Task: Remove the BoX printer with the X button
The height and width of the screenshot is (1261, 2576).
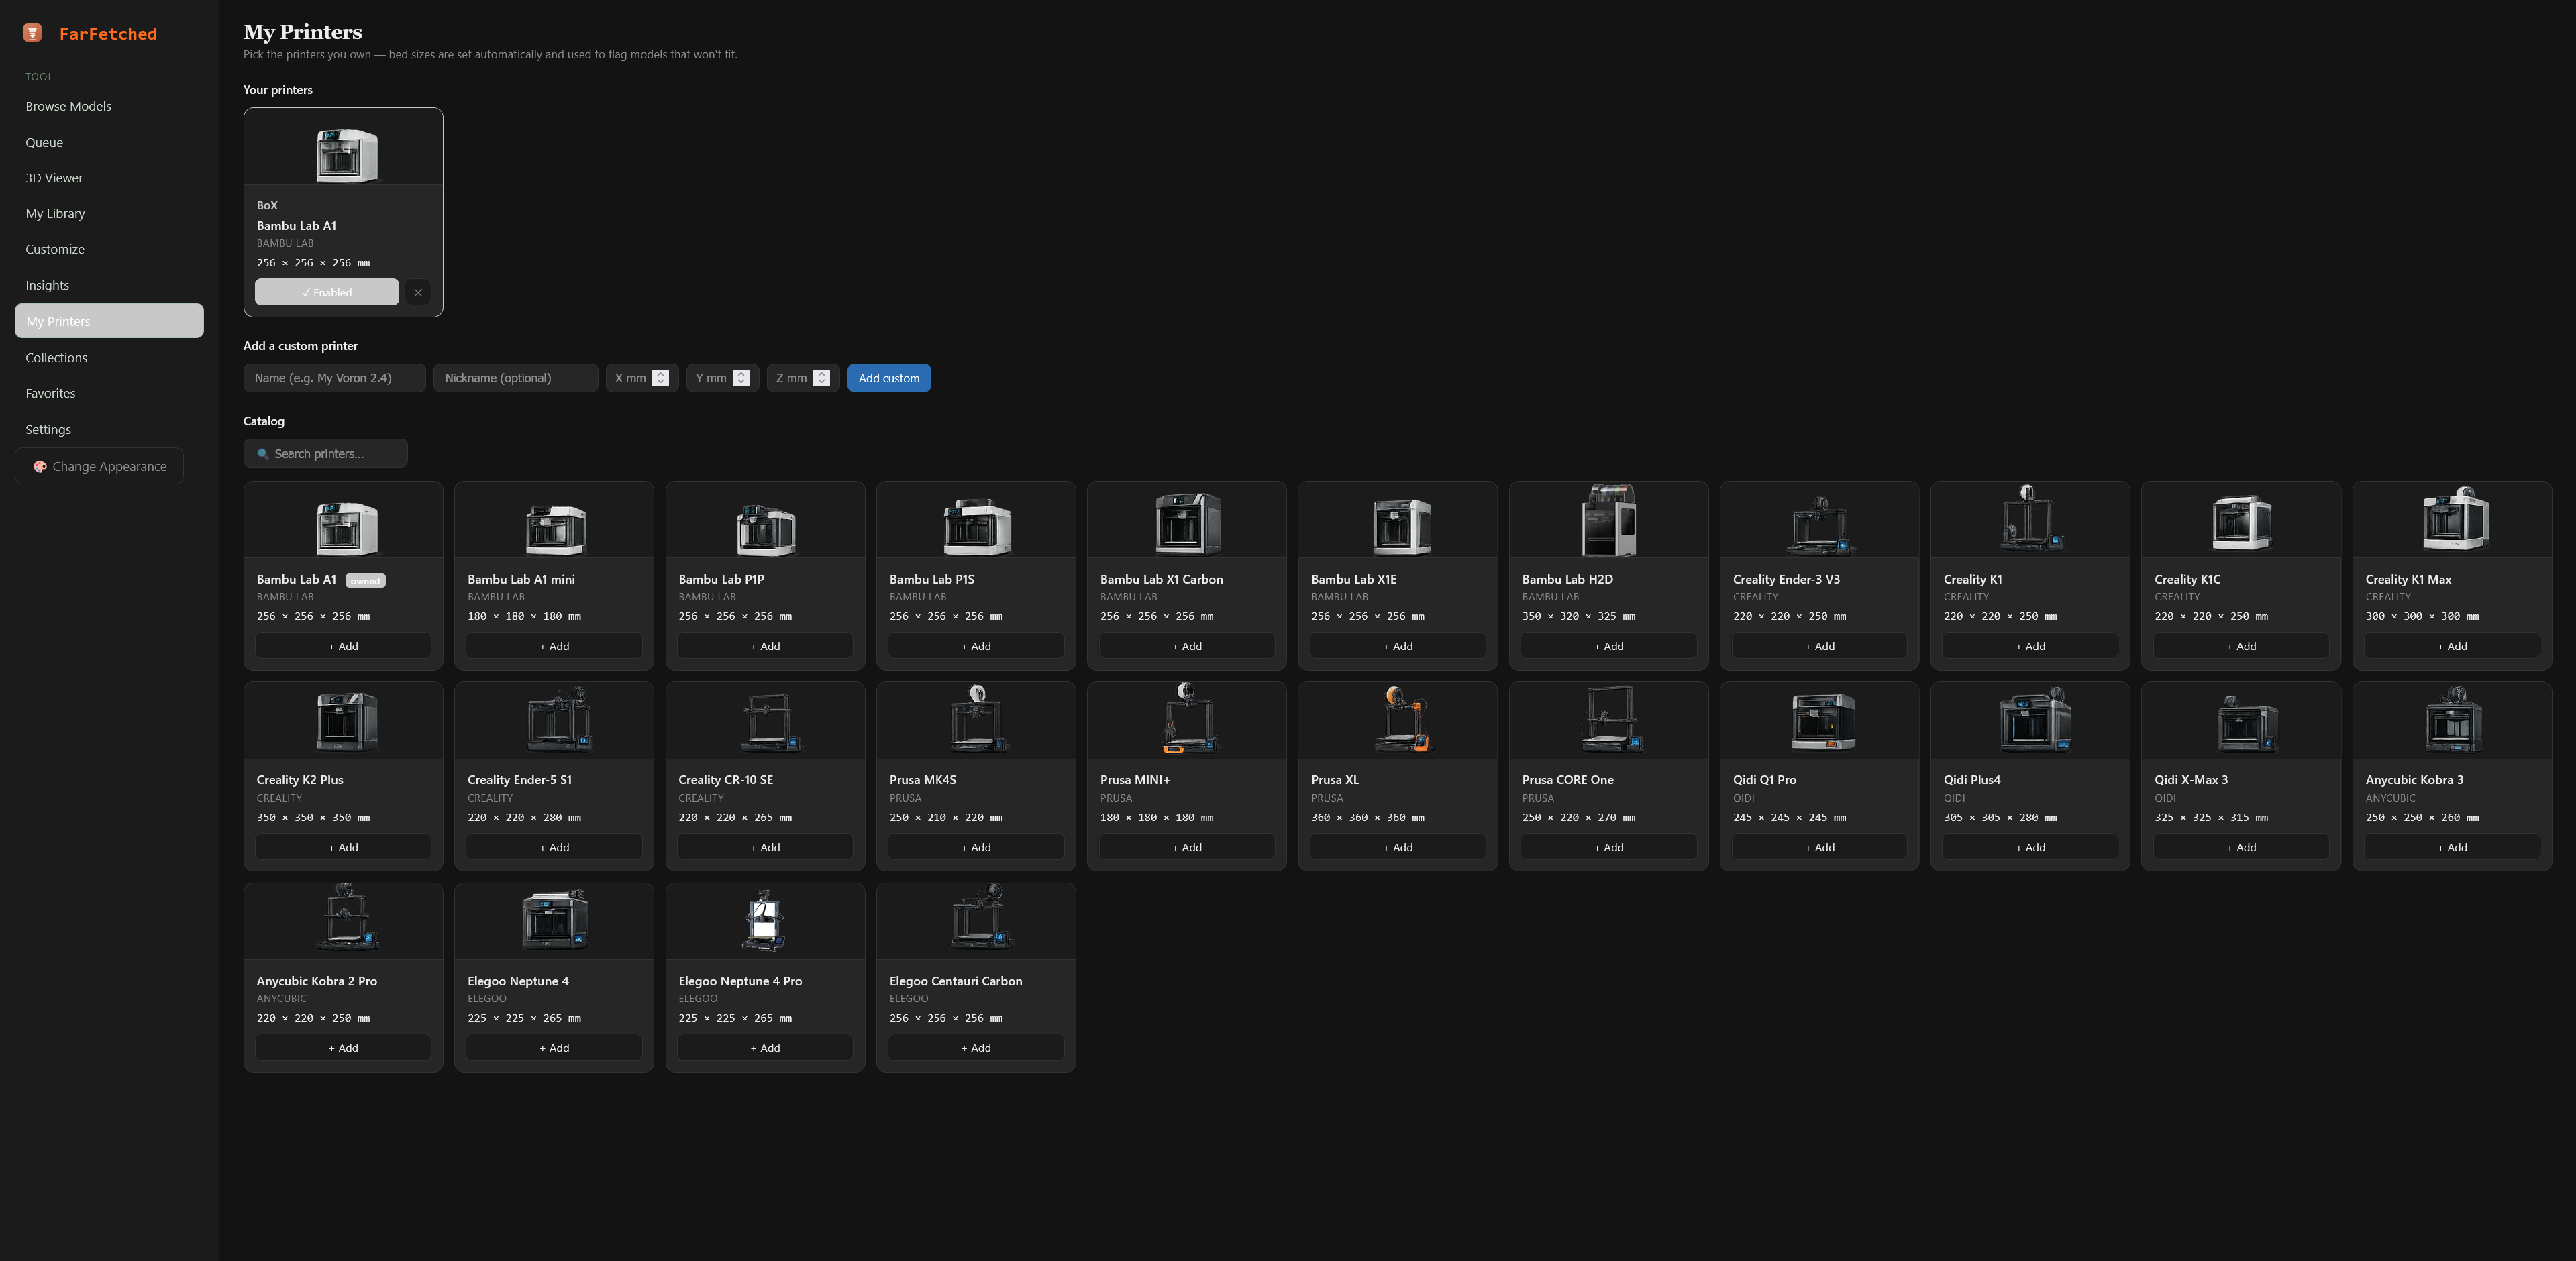Action: [418, 293]
